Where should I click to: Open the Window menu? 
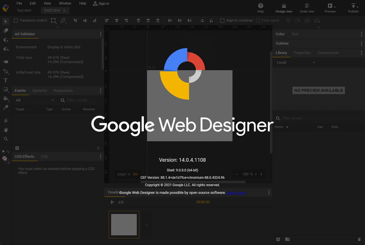click(x=65, y=3)
